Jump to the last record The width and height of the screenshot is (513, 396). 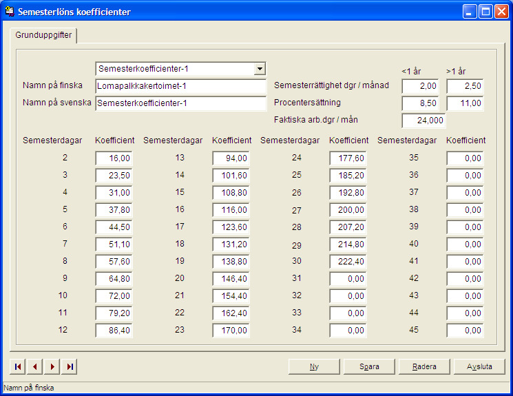(70, 366)
